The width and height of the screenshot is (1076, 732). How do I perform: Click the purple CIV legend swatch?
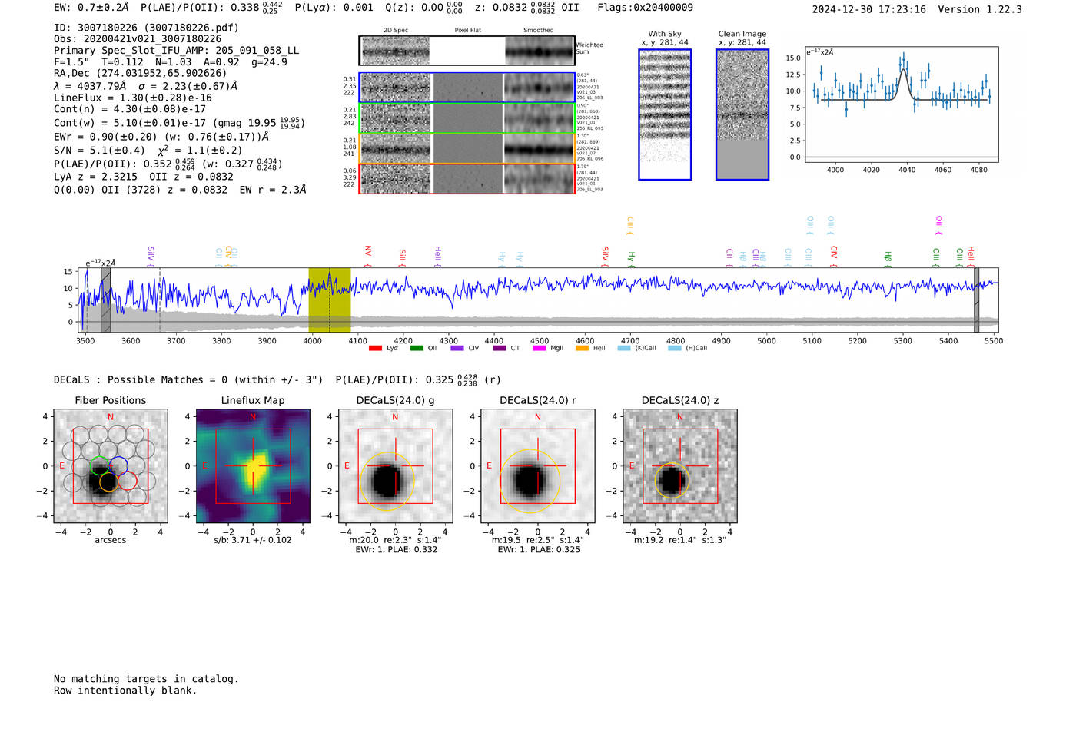(457, 348)
